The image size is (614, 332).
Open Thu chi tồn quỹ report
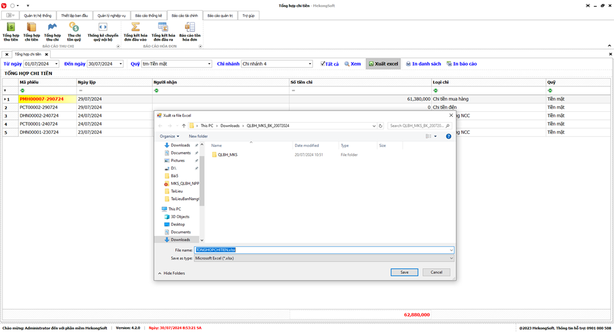(74, 32)
